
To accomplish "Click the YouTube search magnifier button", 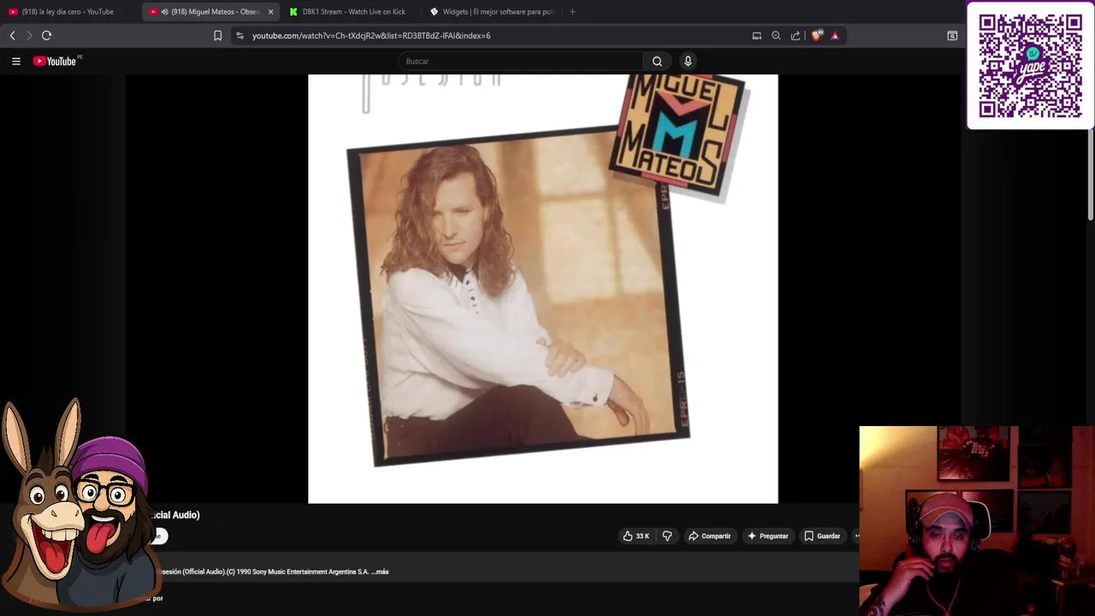I will (657, 61).
